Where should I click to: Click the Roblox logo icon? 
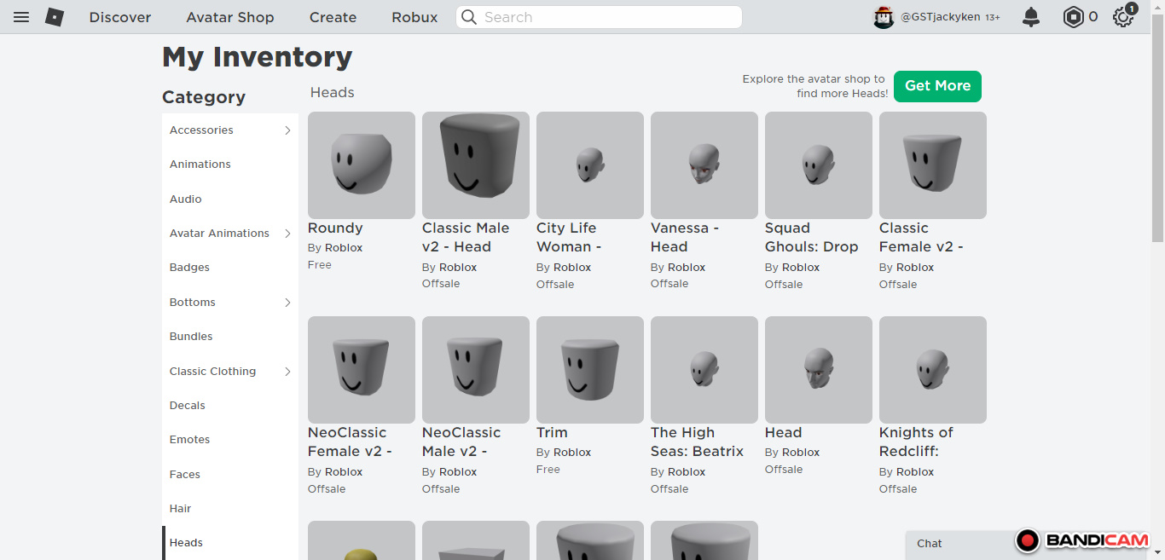[x=55, y=17]
